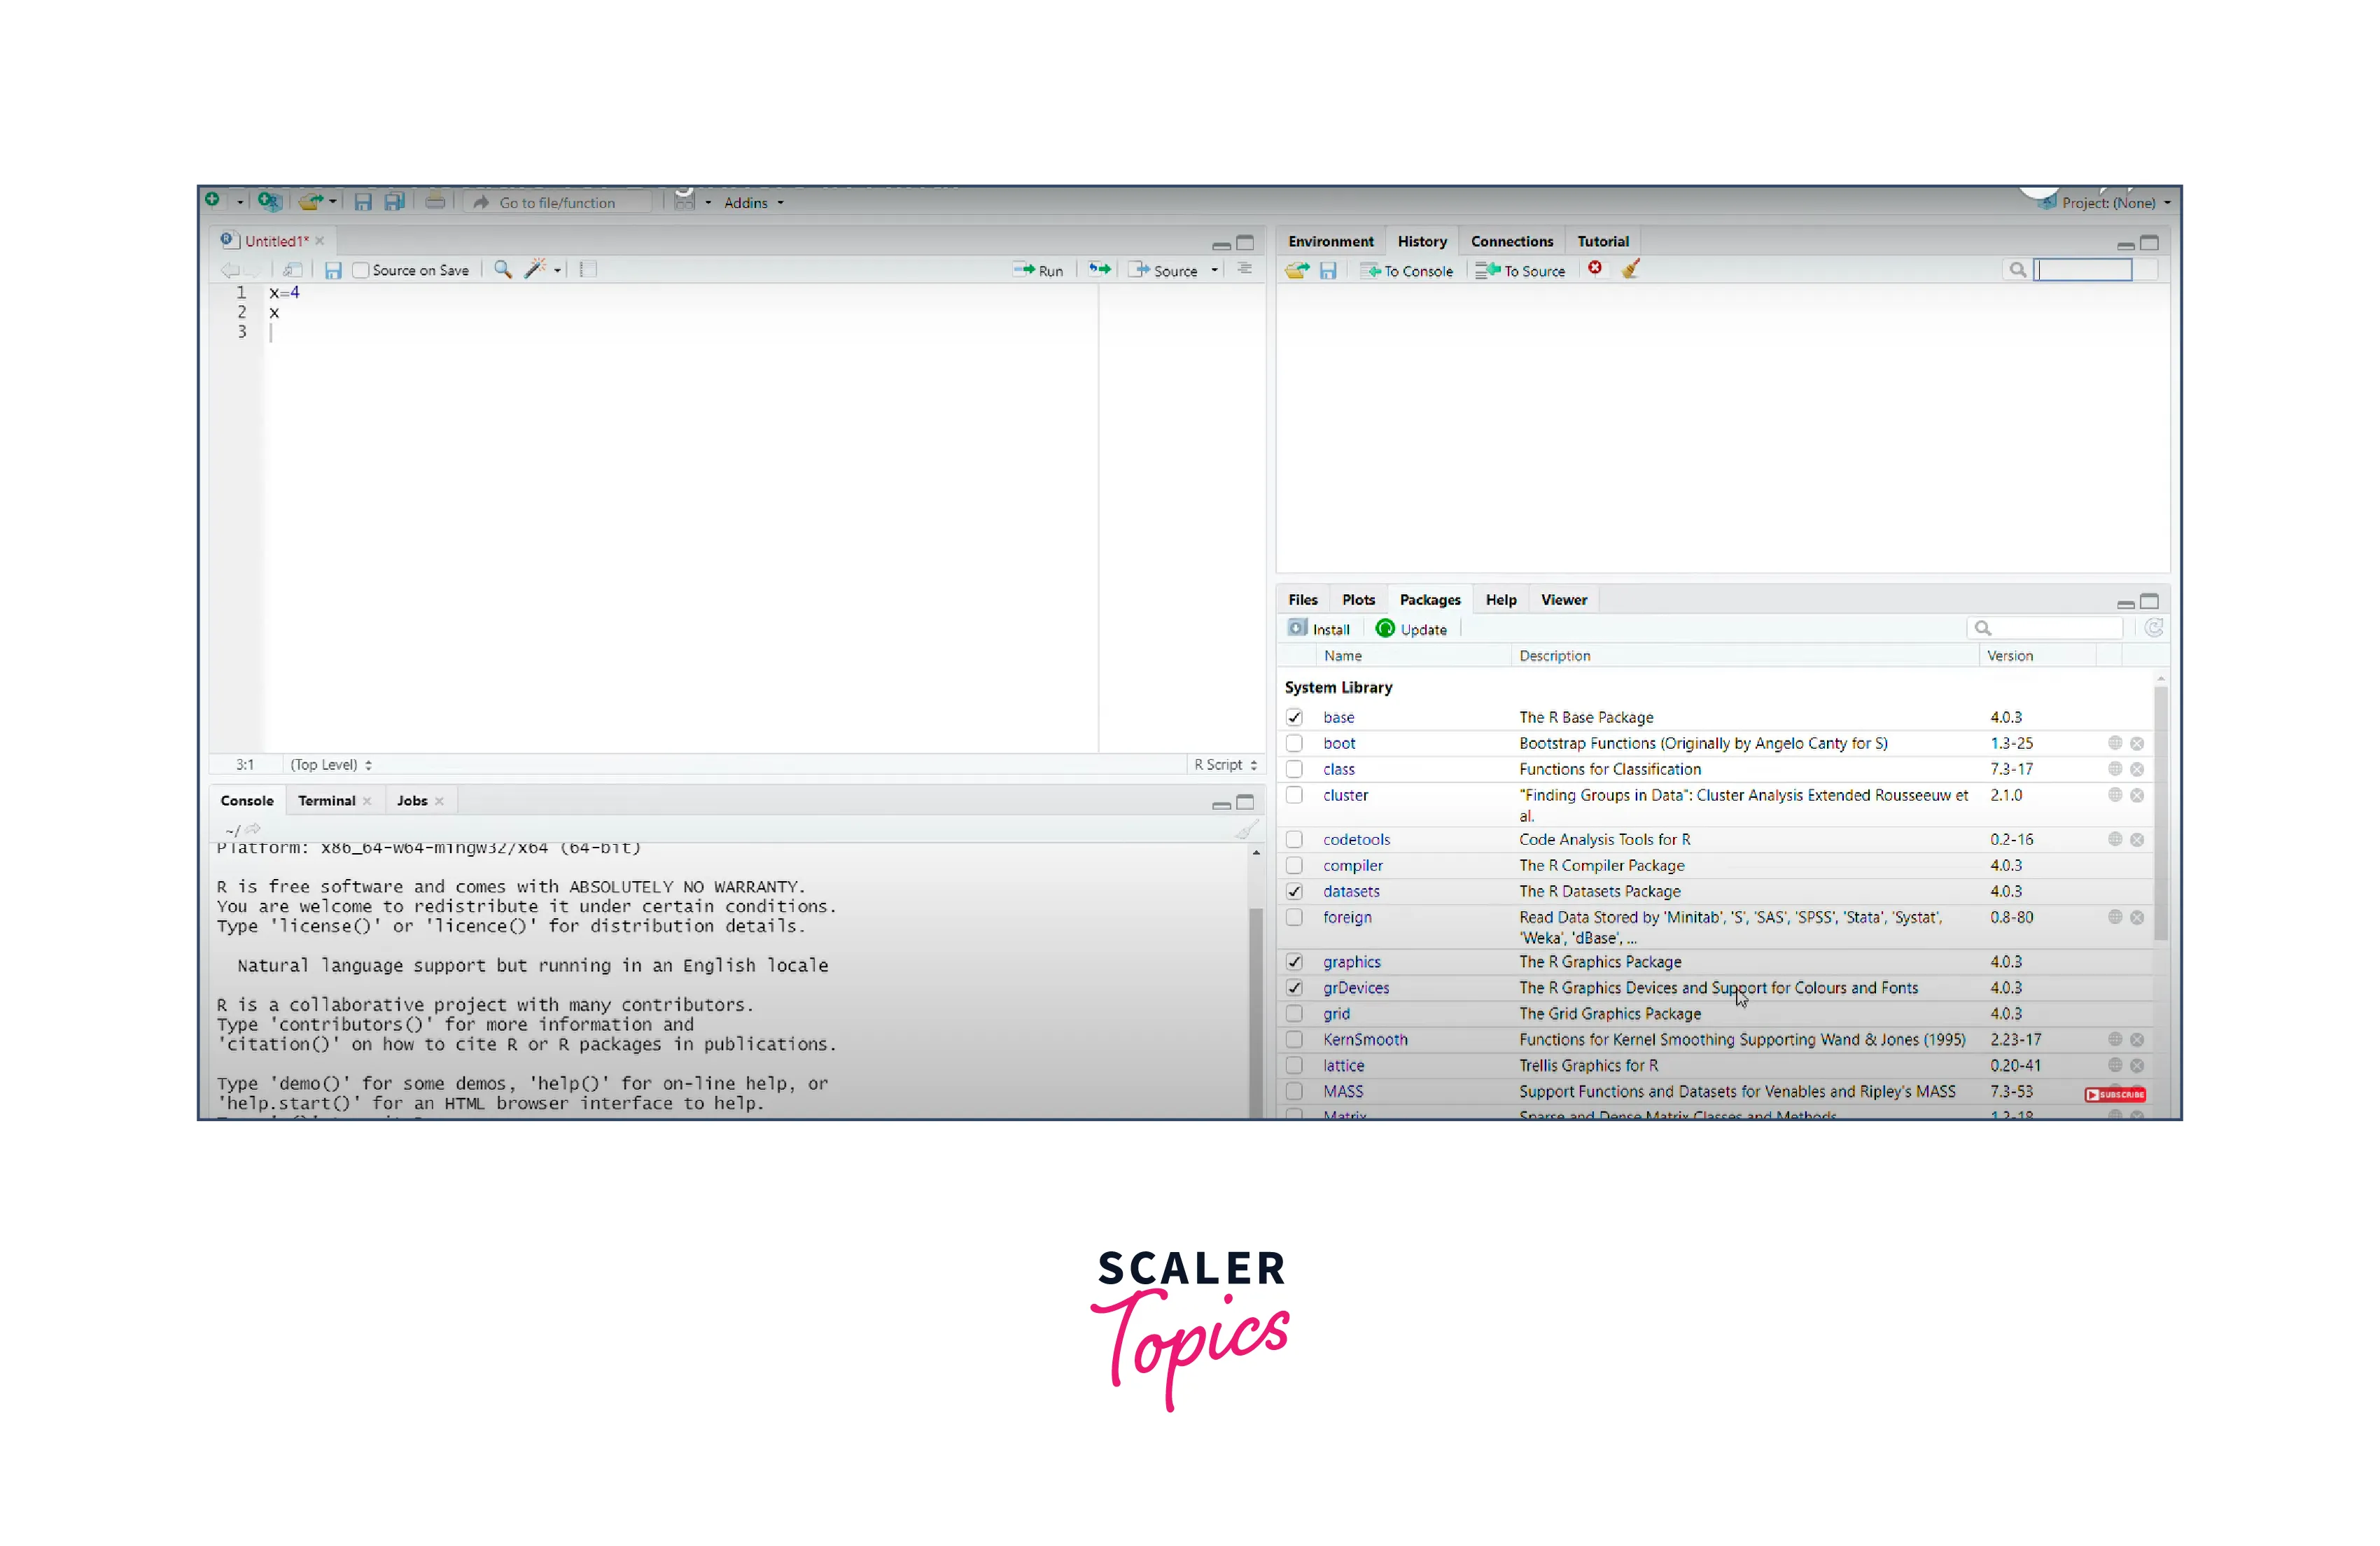Viewport: 2380px width, 1546px height.
Task: Switch to the Environment tab
Action: [1330, 241]
